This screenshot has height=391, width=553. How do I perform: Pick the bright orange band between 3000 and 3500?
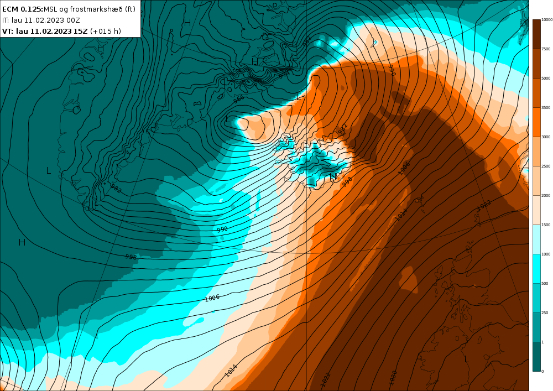click(x=536, y=122)
